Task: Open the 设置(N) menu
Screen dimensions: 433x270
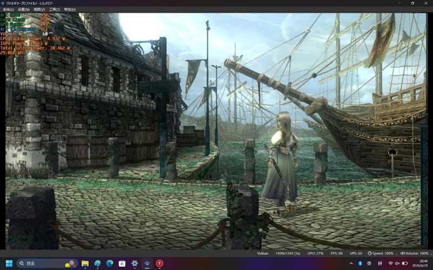Action: [24, 9]
